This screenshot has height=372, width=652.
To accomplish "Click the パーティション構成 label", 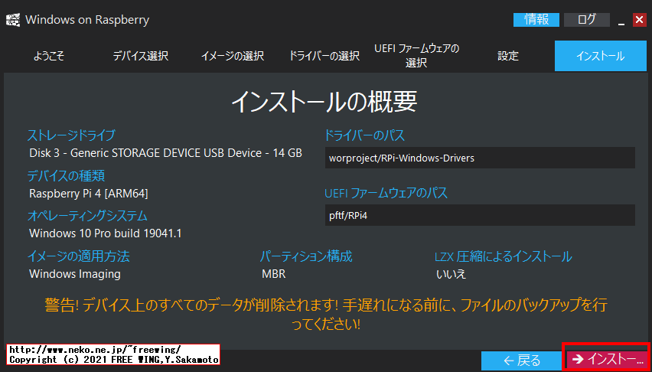I will [306, 256].
